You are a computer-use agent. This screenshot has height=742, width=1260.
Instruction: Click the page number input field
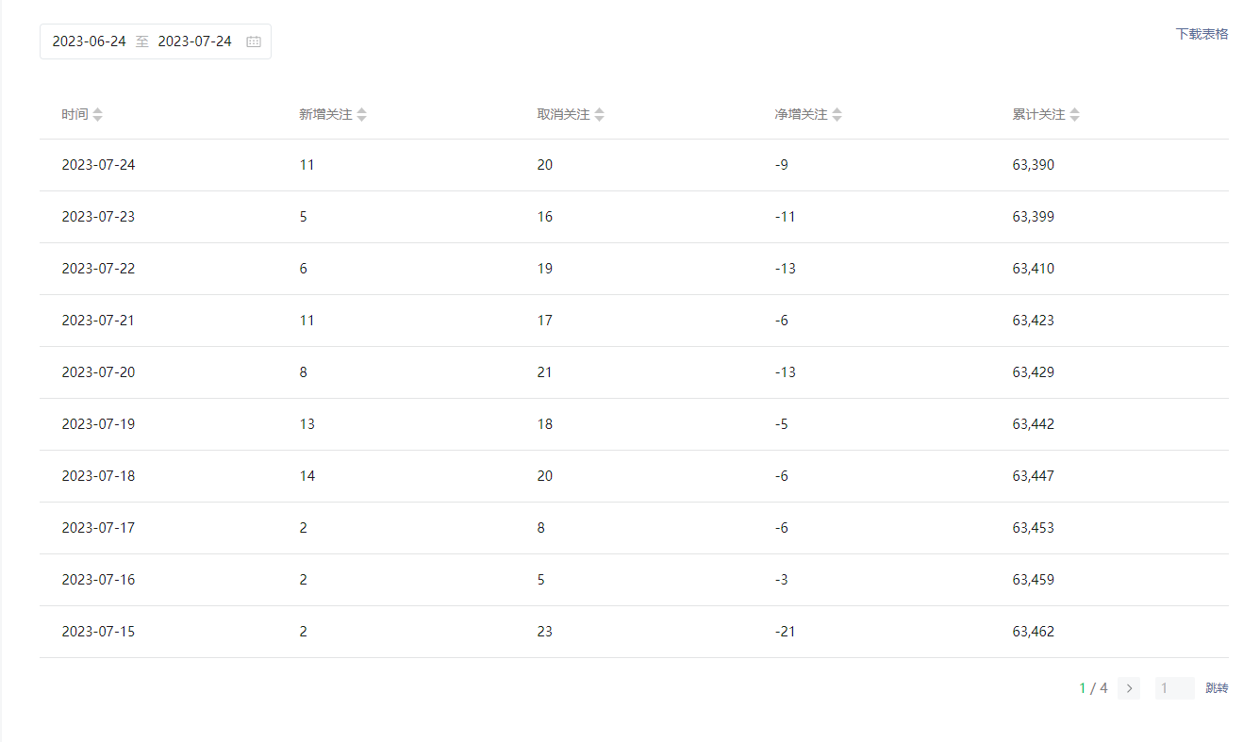pyautogui.click(x=1174, y=688)
